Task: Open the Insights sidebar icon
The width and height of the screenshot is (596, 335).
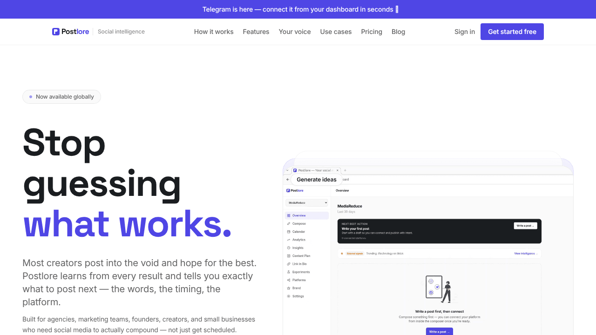Action: 289,248
